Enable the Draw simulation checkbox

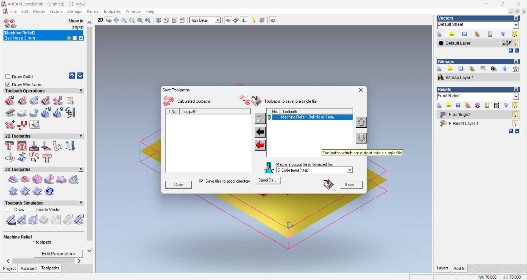point(7,209)
